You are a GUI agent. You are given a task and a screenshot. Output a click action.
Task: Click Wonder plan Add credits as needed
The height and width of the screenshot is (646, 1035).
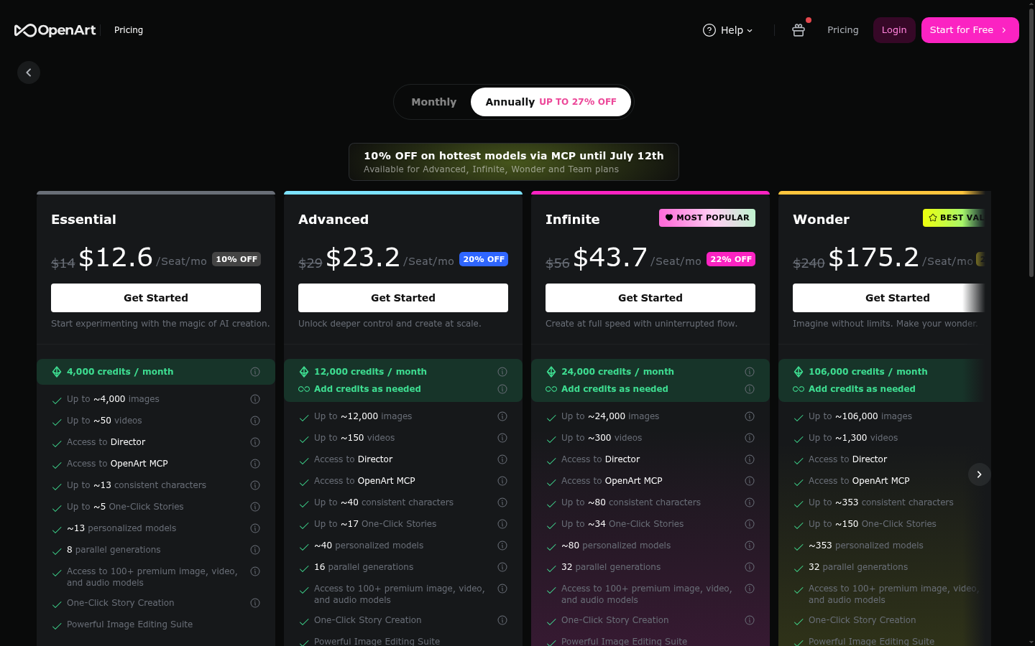point(862,389)
